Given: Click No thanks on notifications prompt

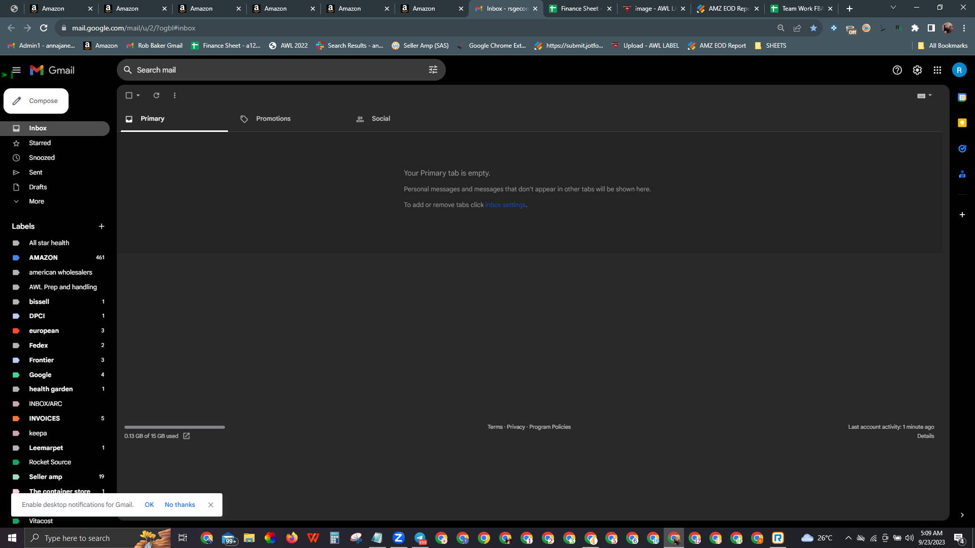Looking at the screenshot, I should [x=180, y=505].
